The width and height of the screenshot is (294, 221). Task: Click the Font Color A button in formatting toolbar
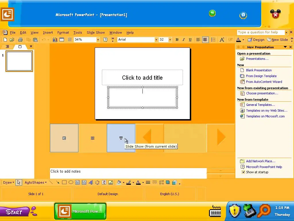tap(238, 40)
